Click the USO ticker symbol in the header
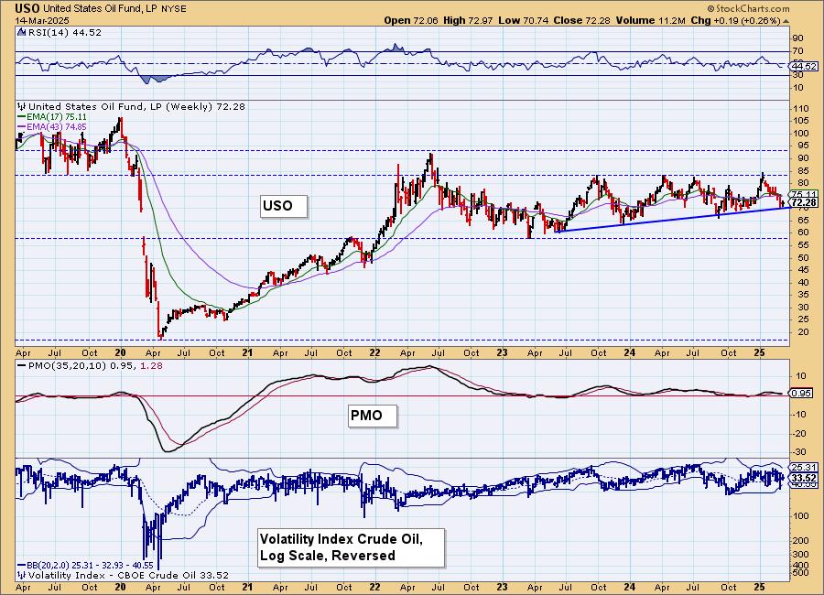The height and width of the screenshot is (595, 824). [x=27, y=8]
